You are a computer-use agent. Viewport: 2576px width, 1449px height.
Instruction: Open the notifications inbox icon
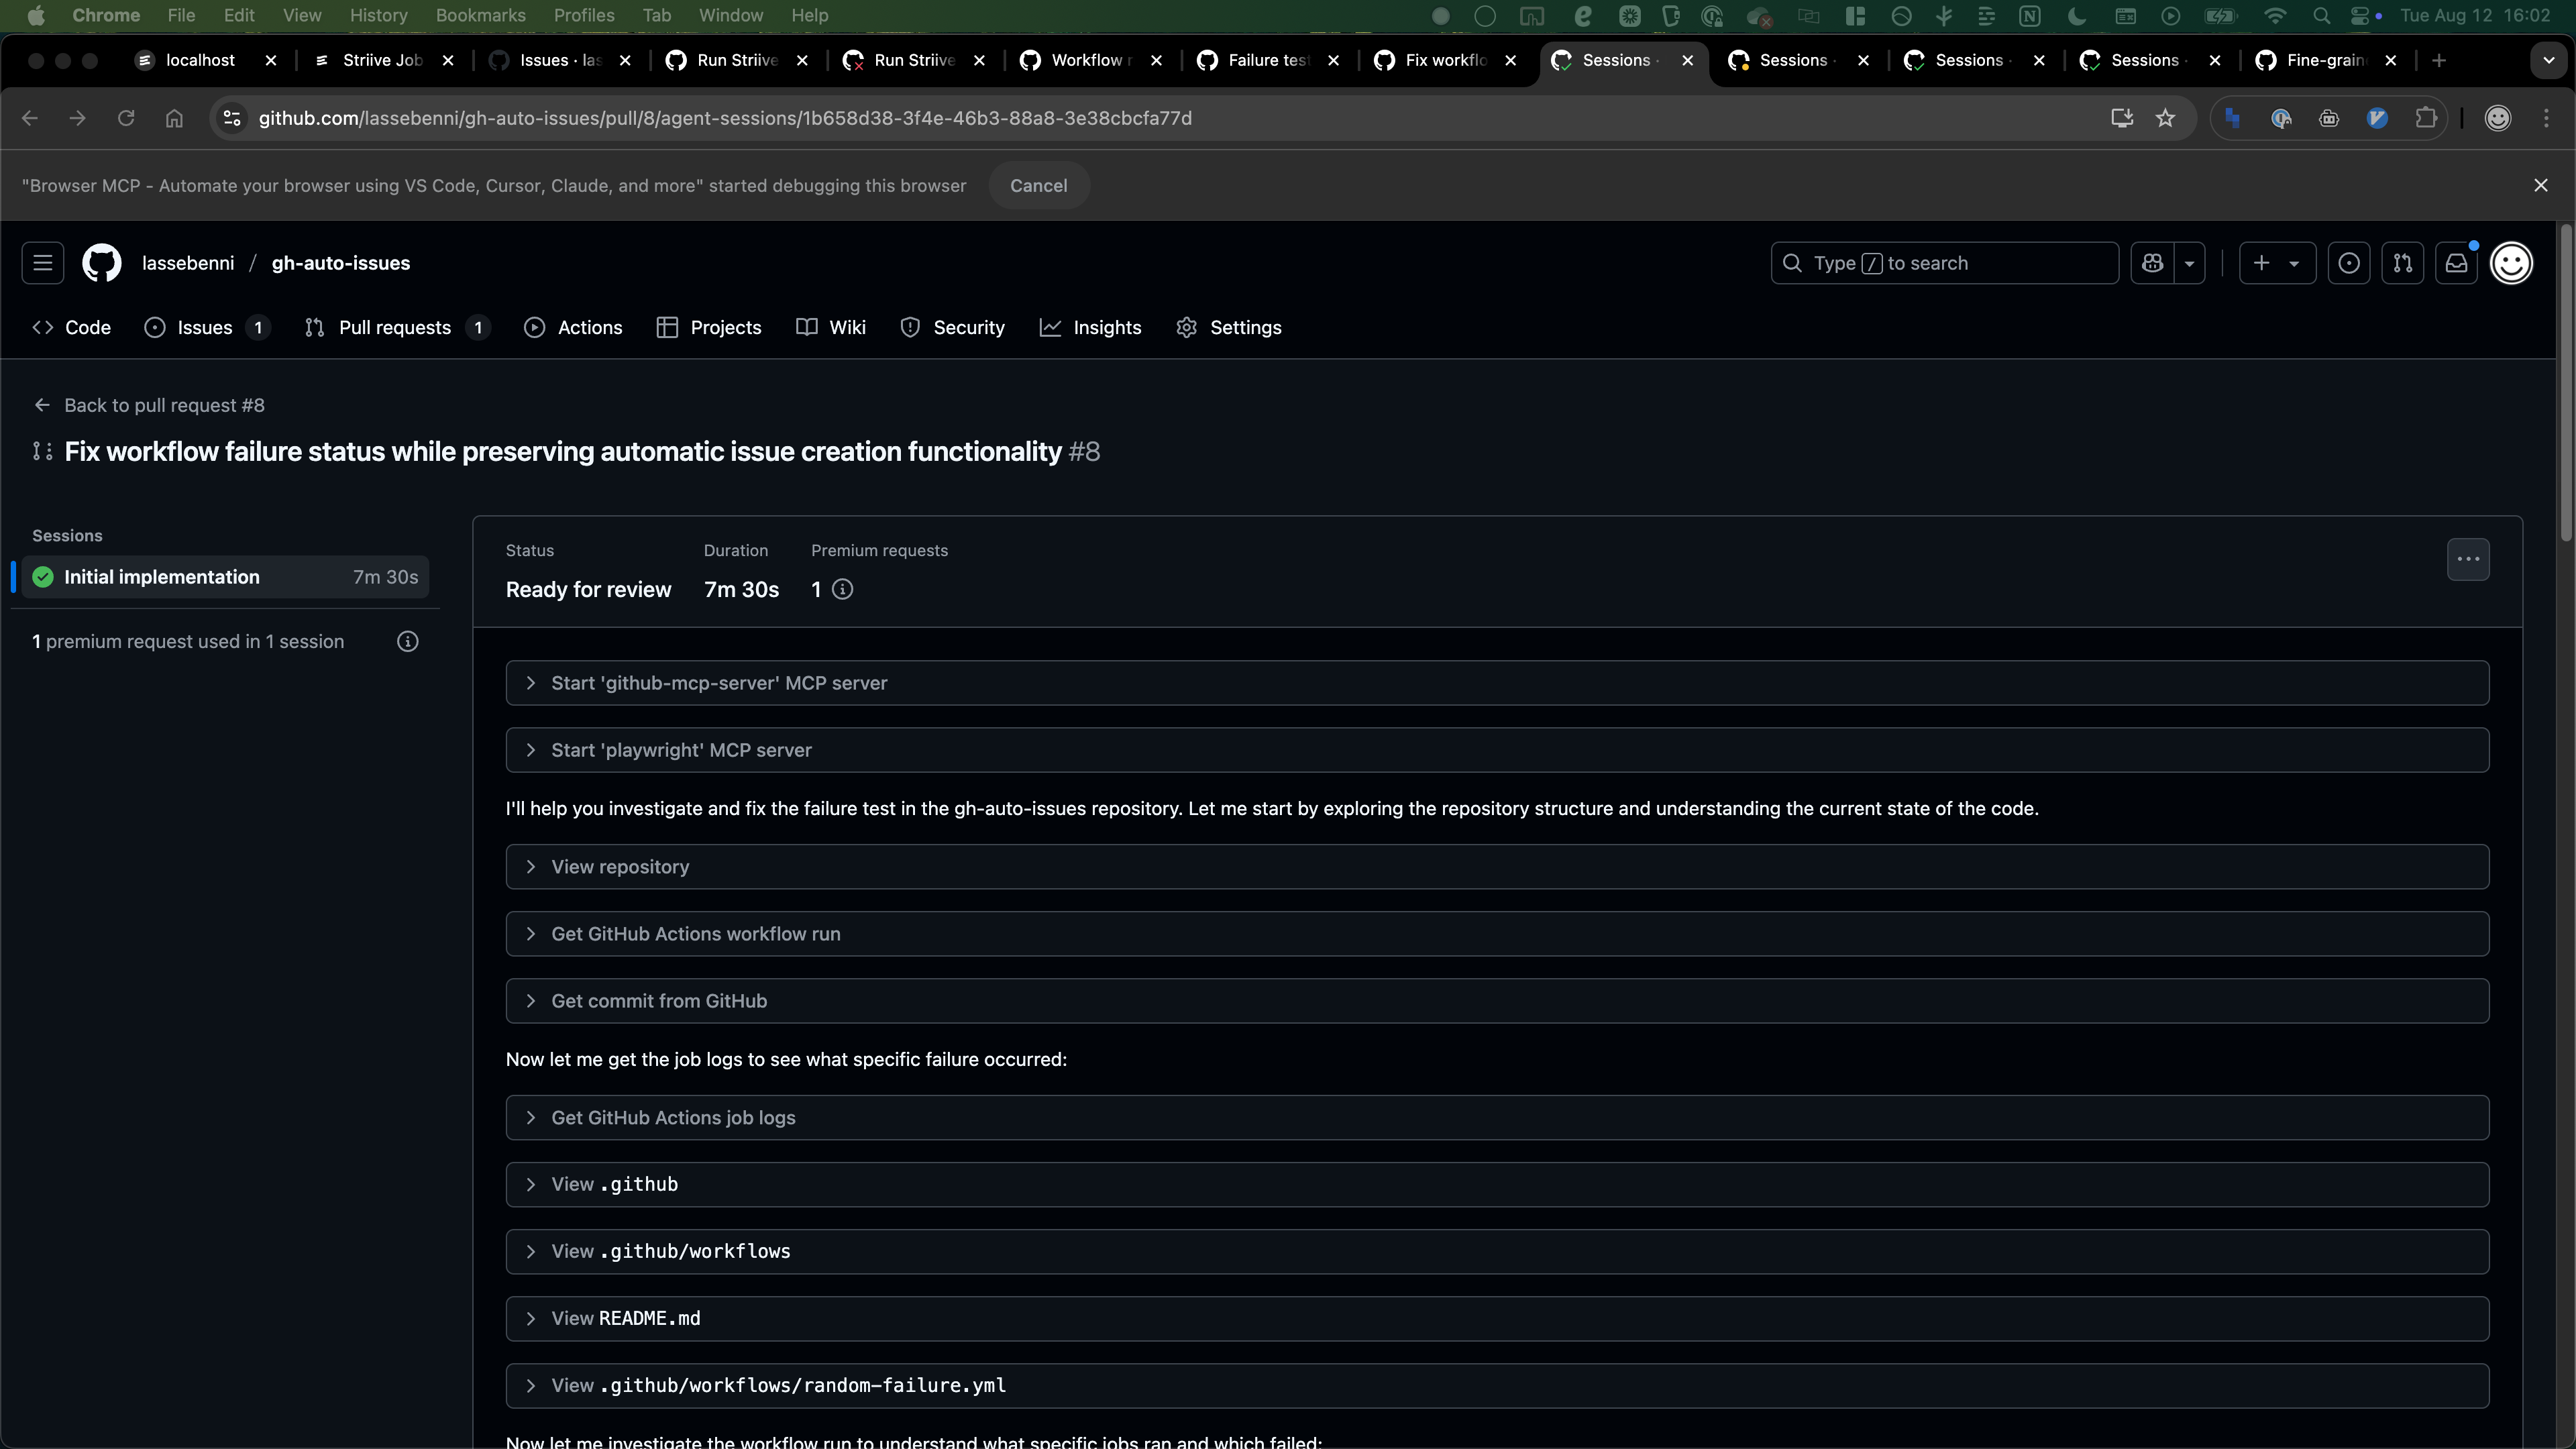pos(2457,263)
